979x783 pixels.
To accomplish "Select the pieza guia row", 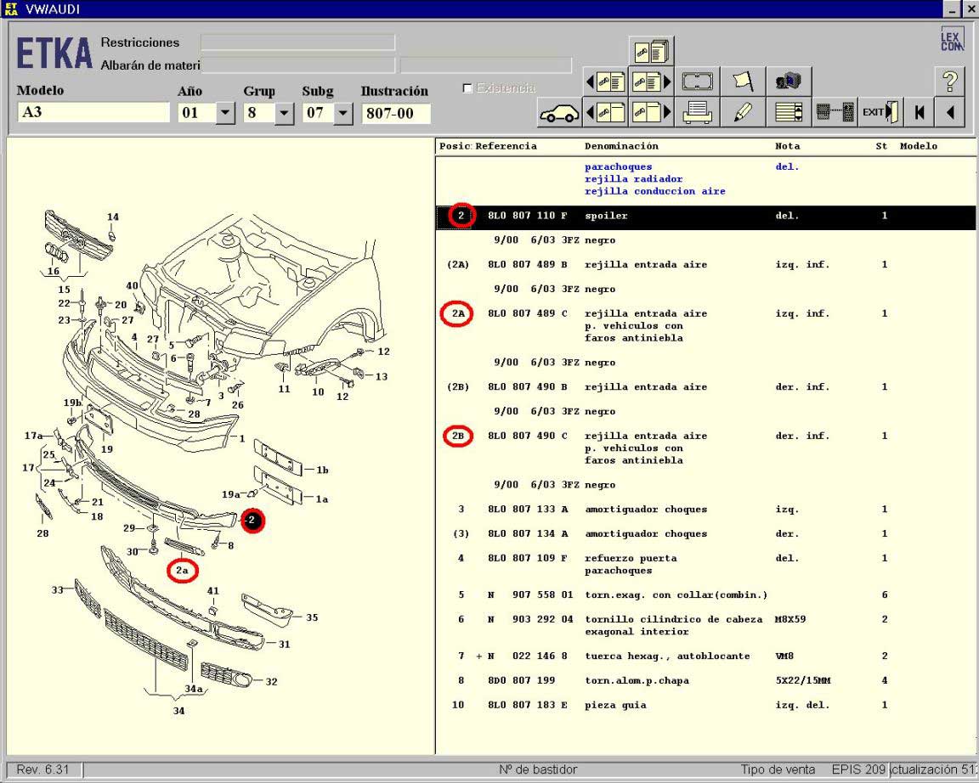I will (x=705, y=705).
